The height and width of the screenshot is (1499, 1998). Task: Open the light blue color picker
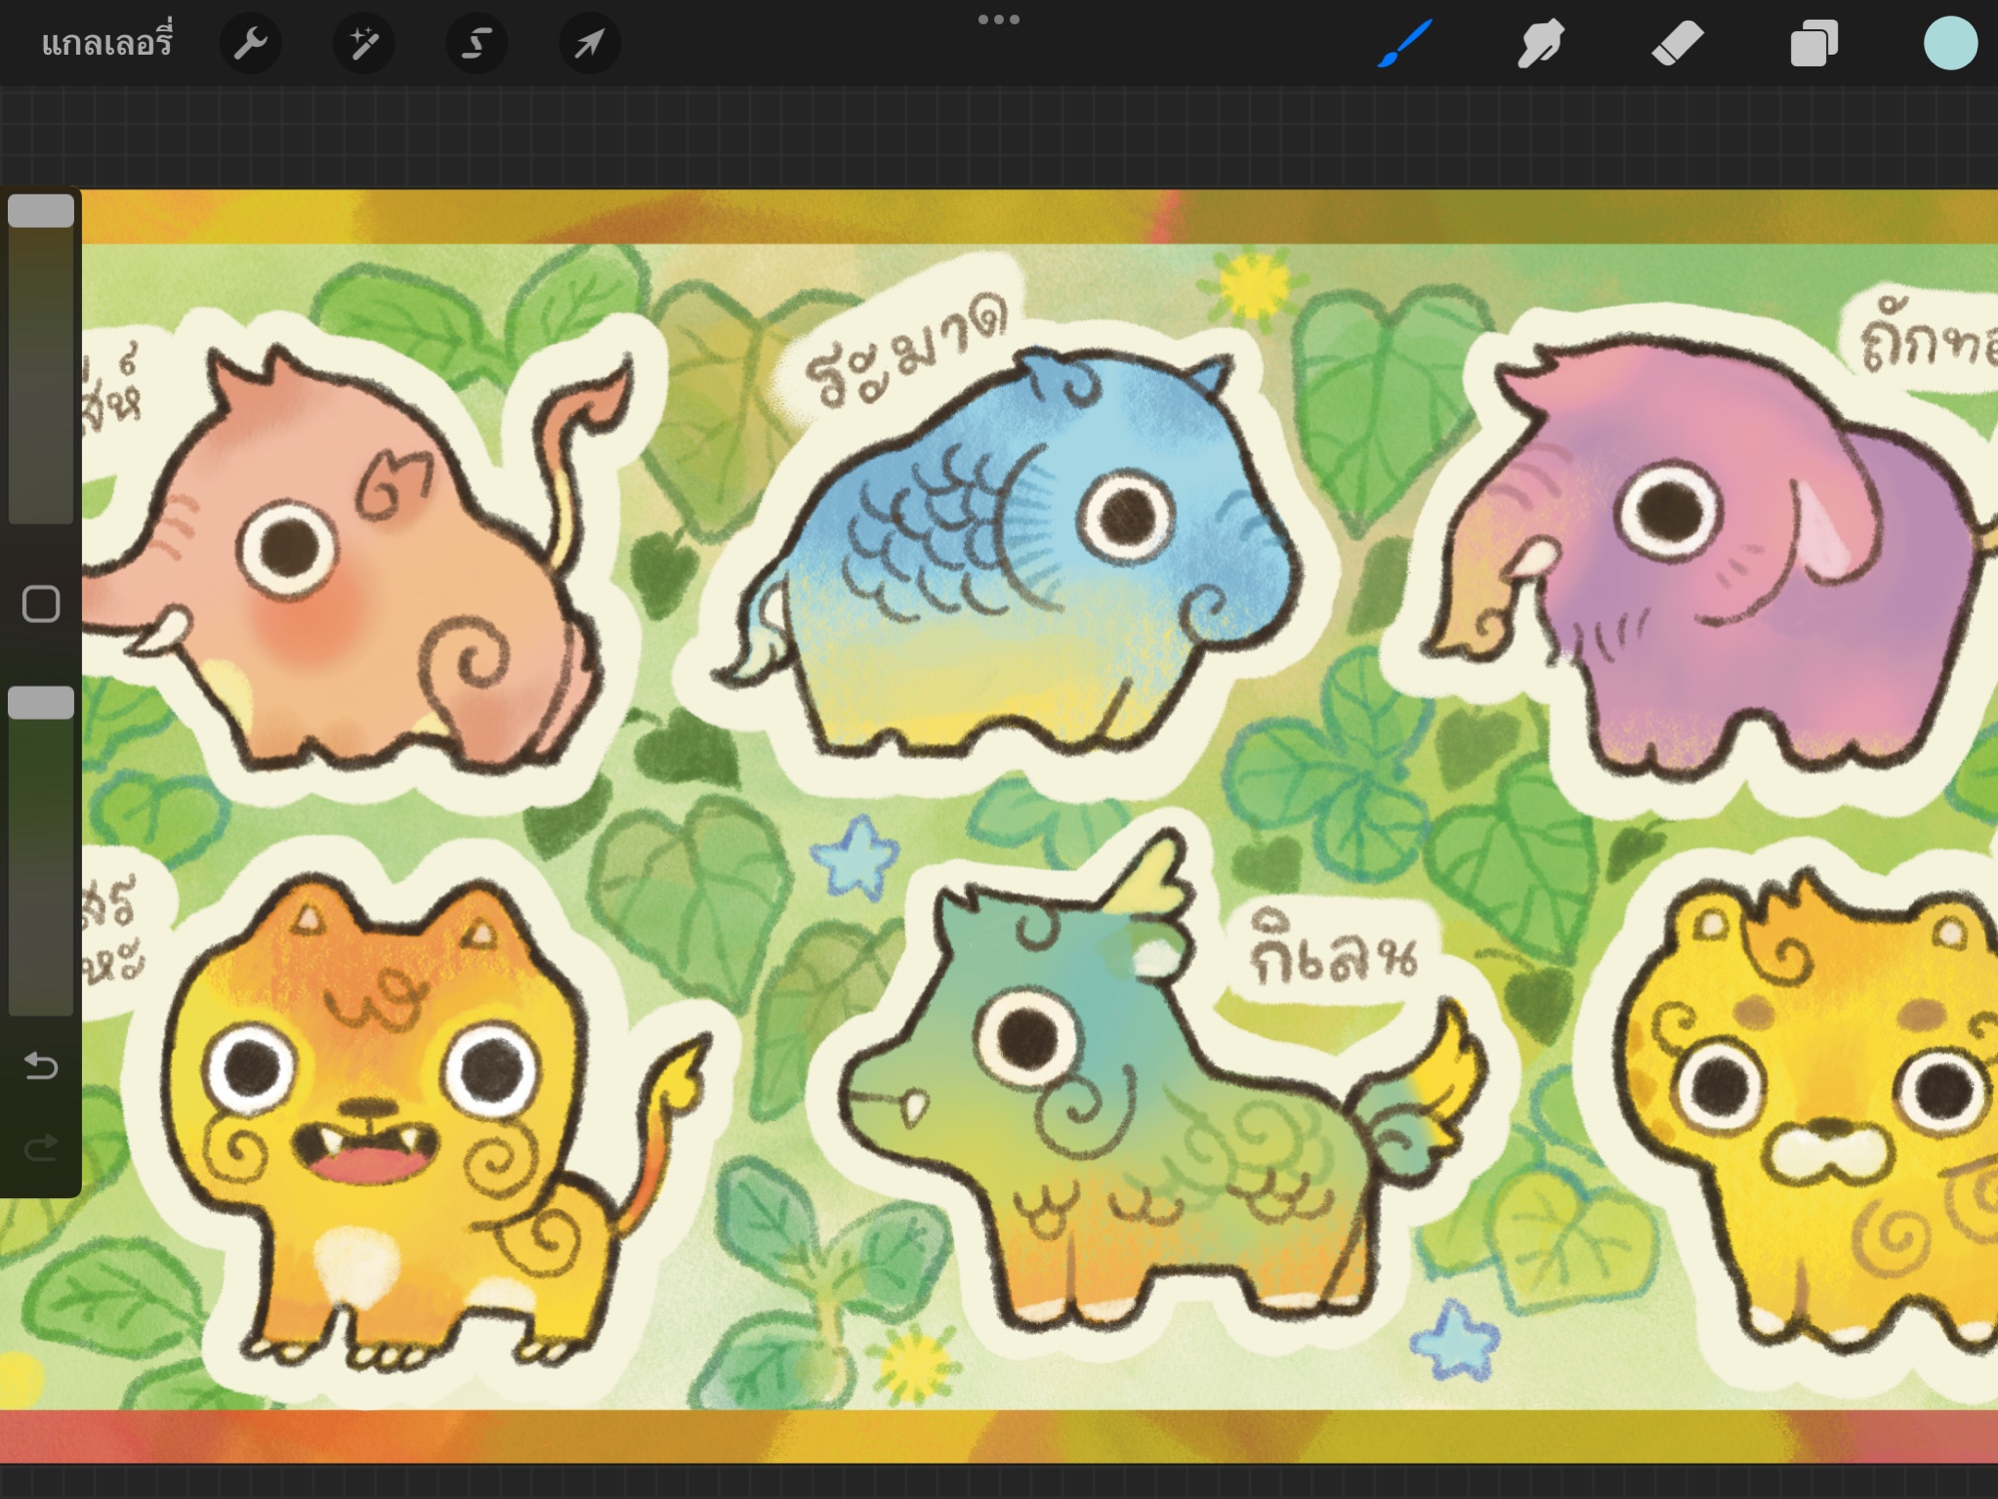[1950, 44]
